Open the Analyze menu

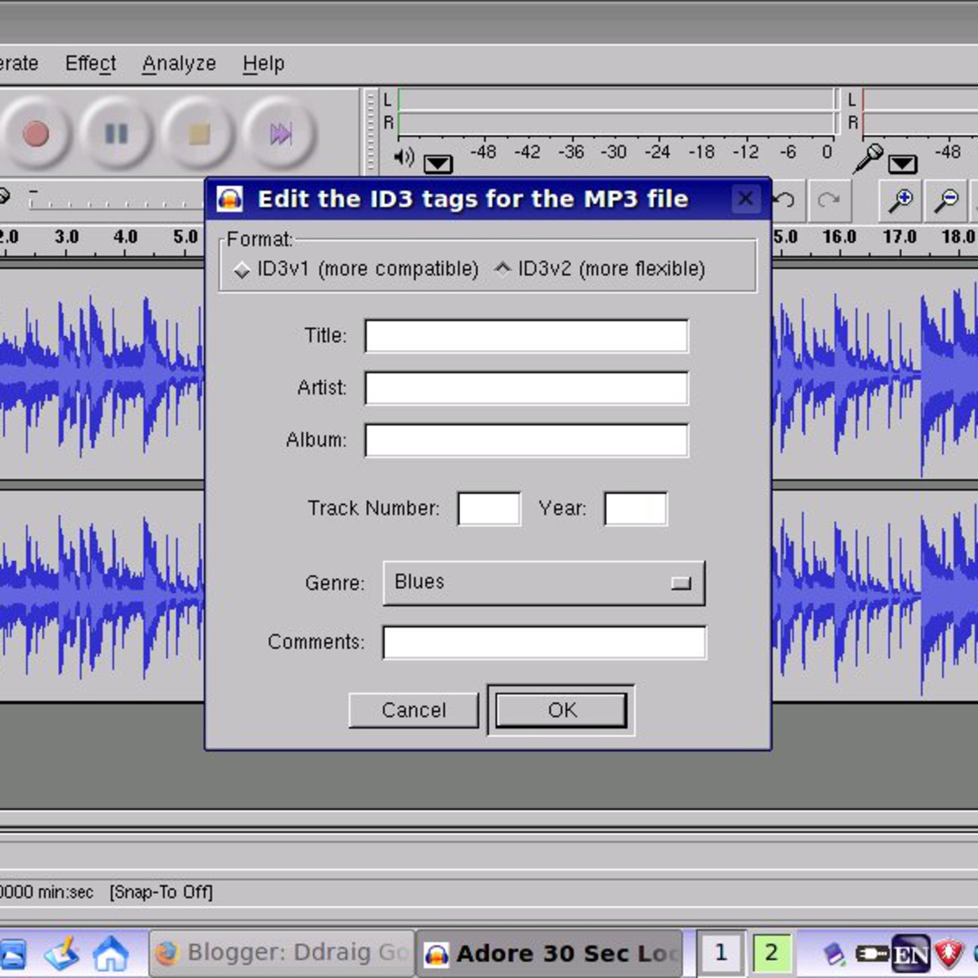[x=179, y=64]
